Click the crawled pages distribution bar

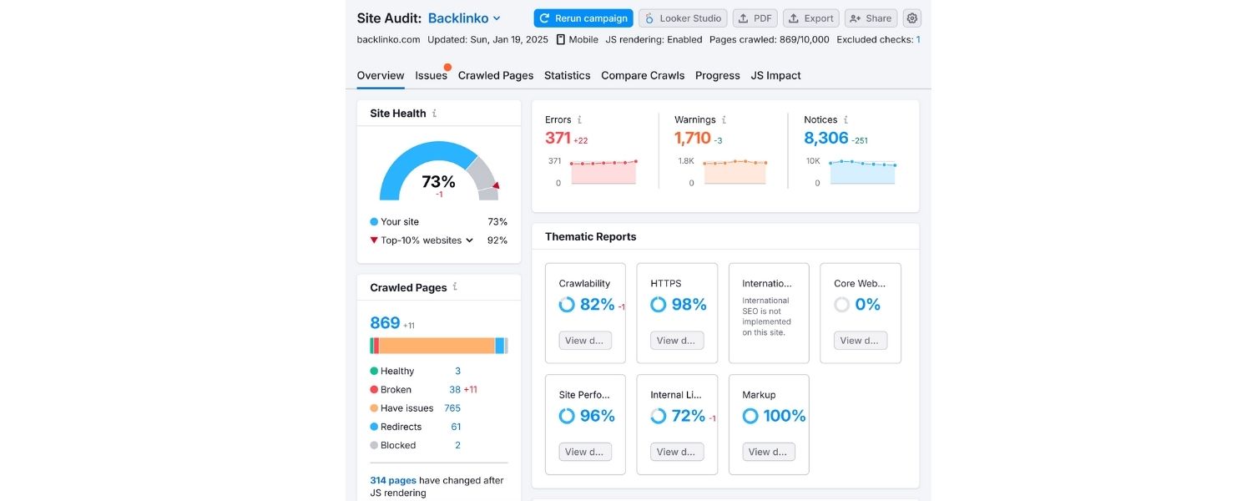tap(438, 343)
